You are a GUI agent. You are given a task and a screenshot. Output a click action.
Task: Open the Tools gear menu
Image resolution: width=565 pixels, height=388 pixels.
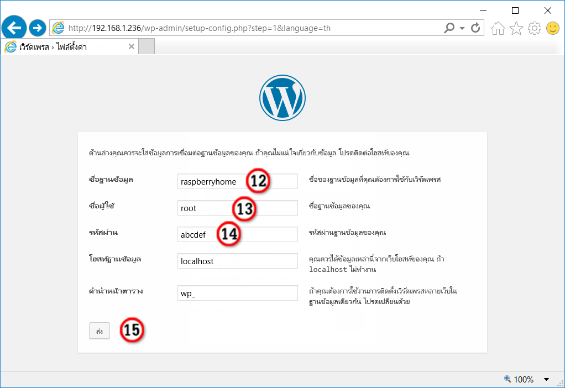[535, 28]
